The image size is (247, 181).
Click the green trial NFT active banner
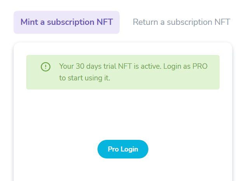pyautogui.click(x=123, y=72)
